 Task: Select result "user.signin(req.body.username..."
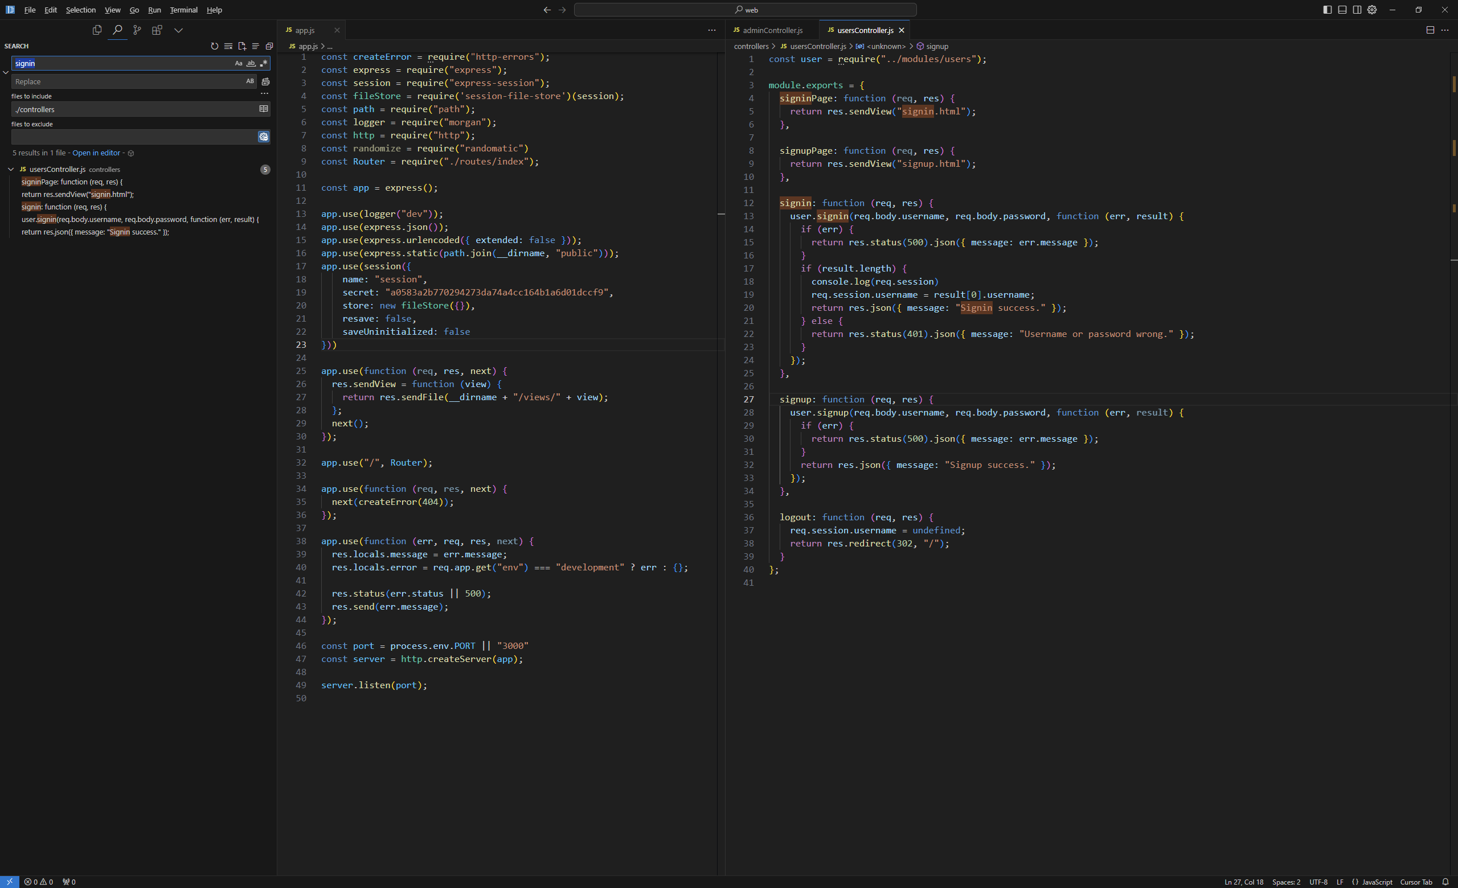click(x=140, y=219)
